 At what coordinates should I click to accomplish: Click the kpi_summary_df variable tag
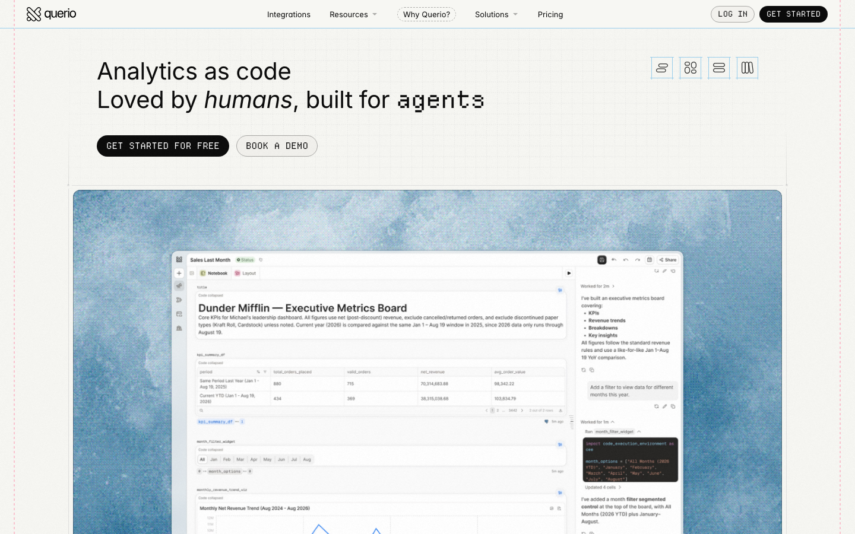[x=215, y=421]
